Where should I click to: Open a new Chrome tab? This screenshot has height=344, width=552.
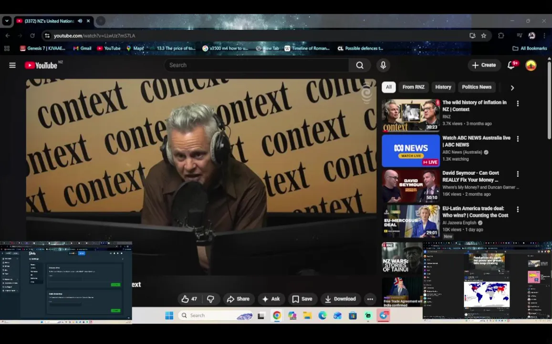pyautogui.click(x=101, y=21)
